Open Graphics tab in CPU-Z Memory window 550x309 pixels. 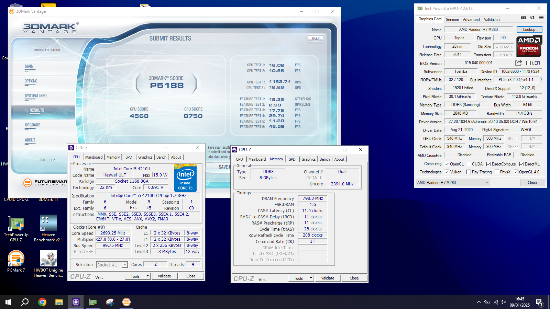[x=308, y=159]
